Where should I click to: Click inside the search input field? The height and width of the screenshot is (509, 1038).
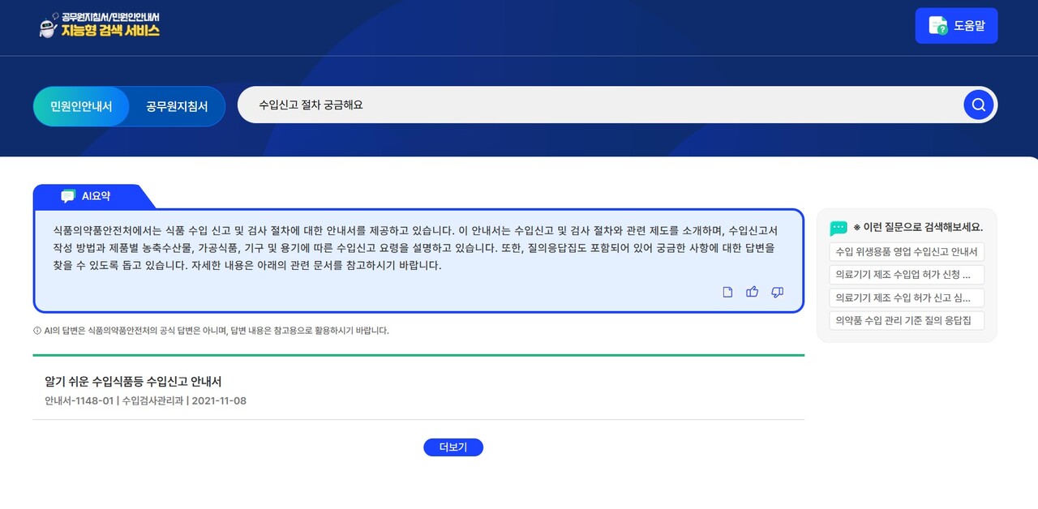click(487, 105)
